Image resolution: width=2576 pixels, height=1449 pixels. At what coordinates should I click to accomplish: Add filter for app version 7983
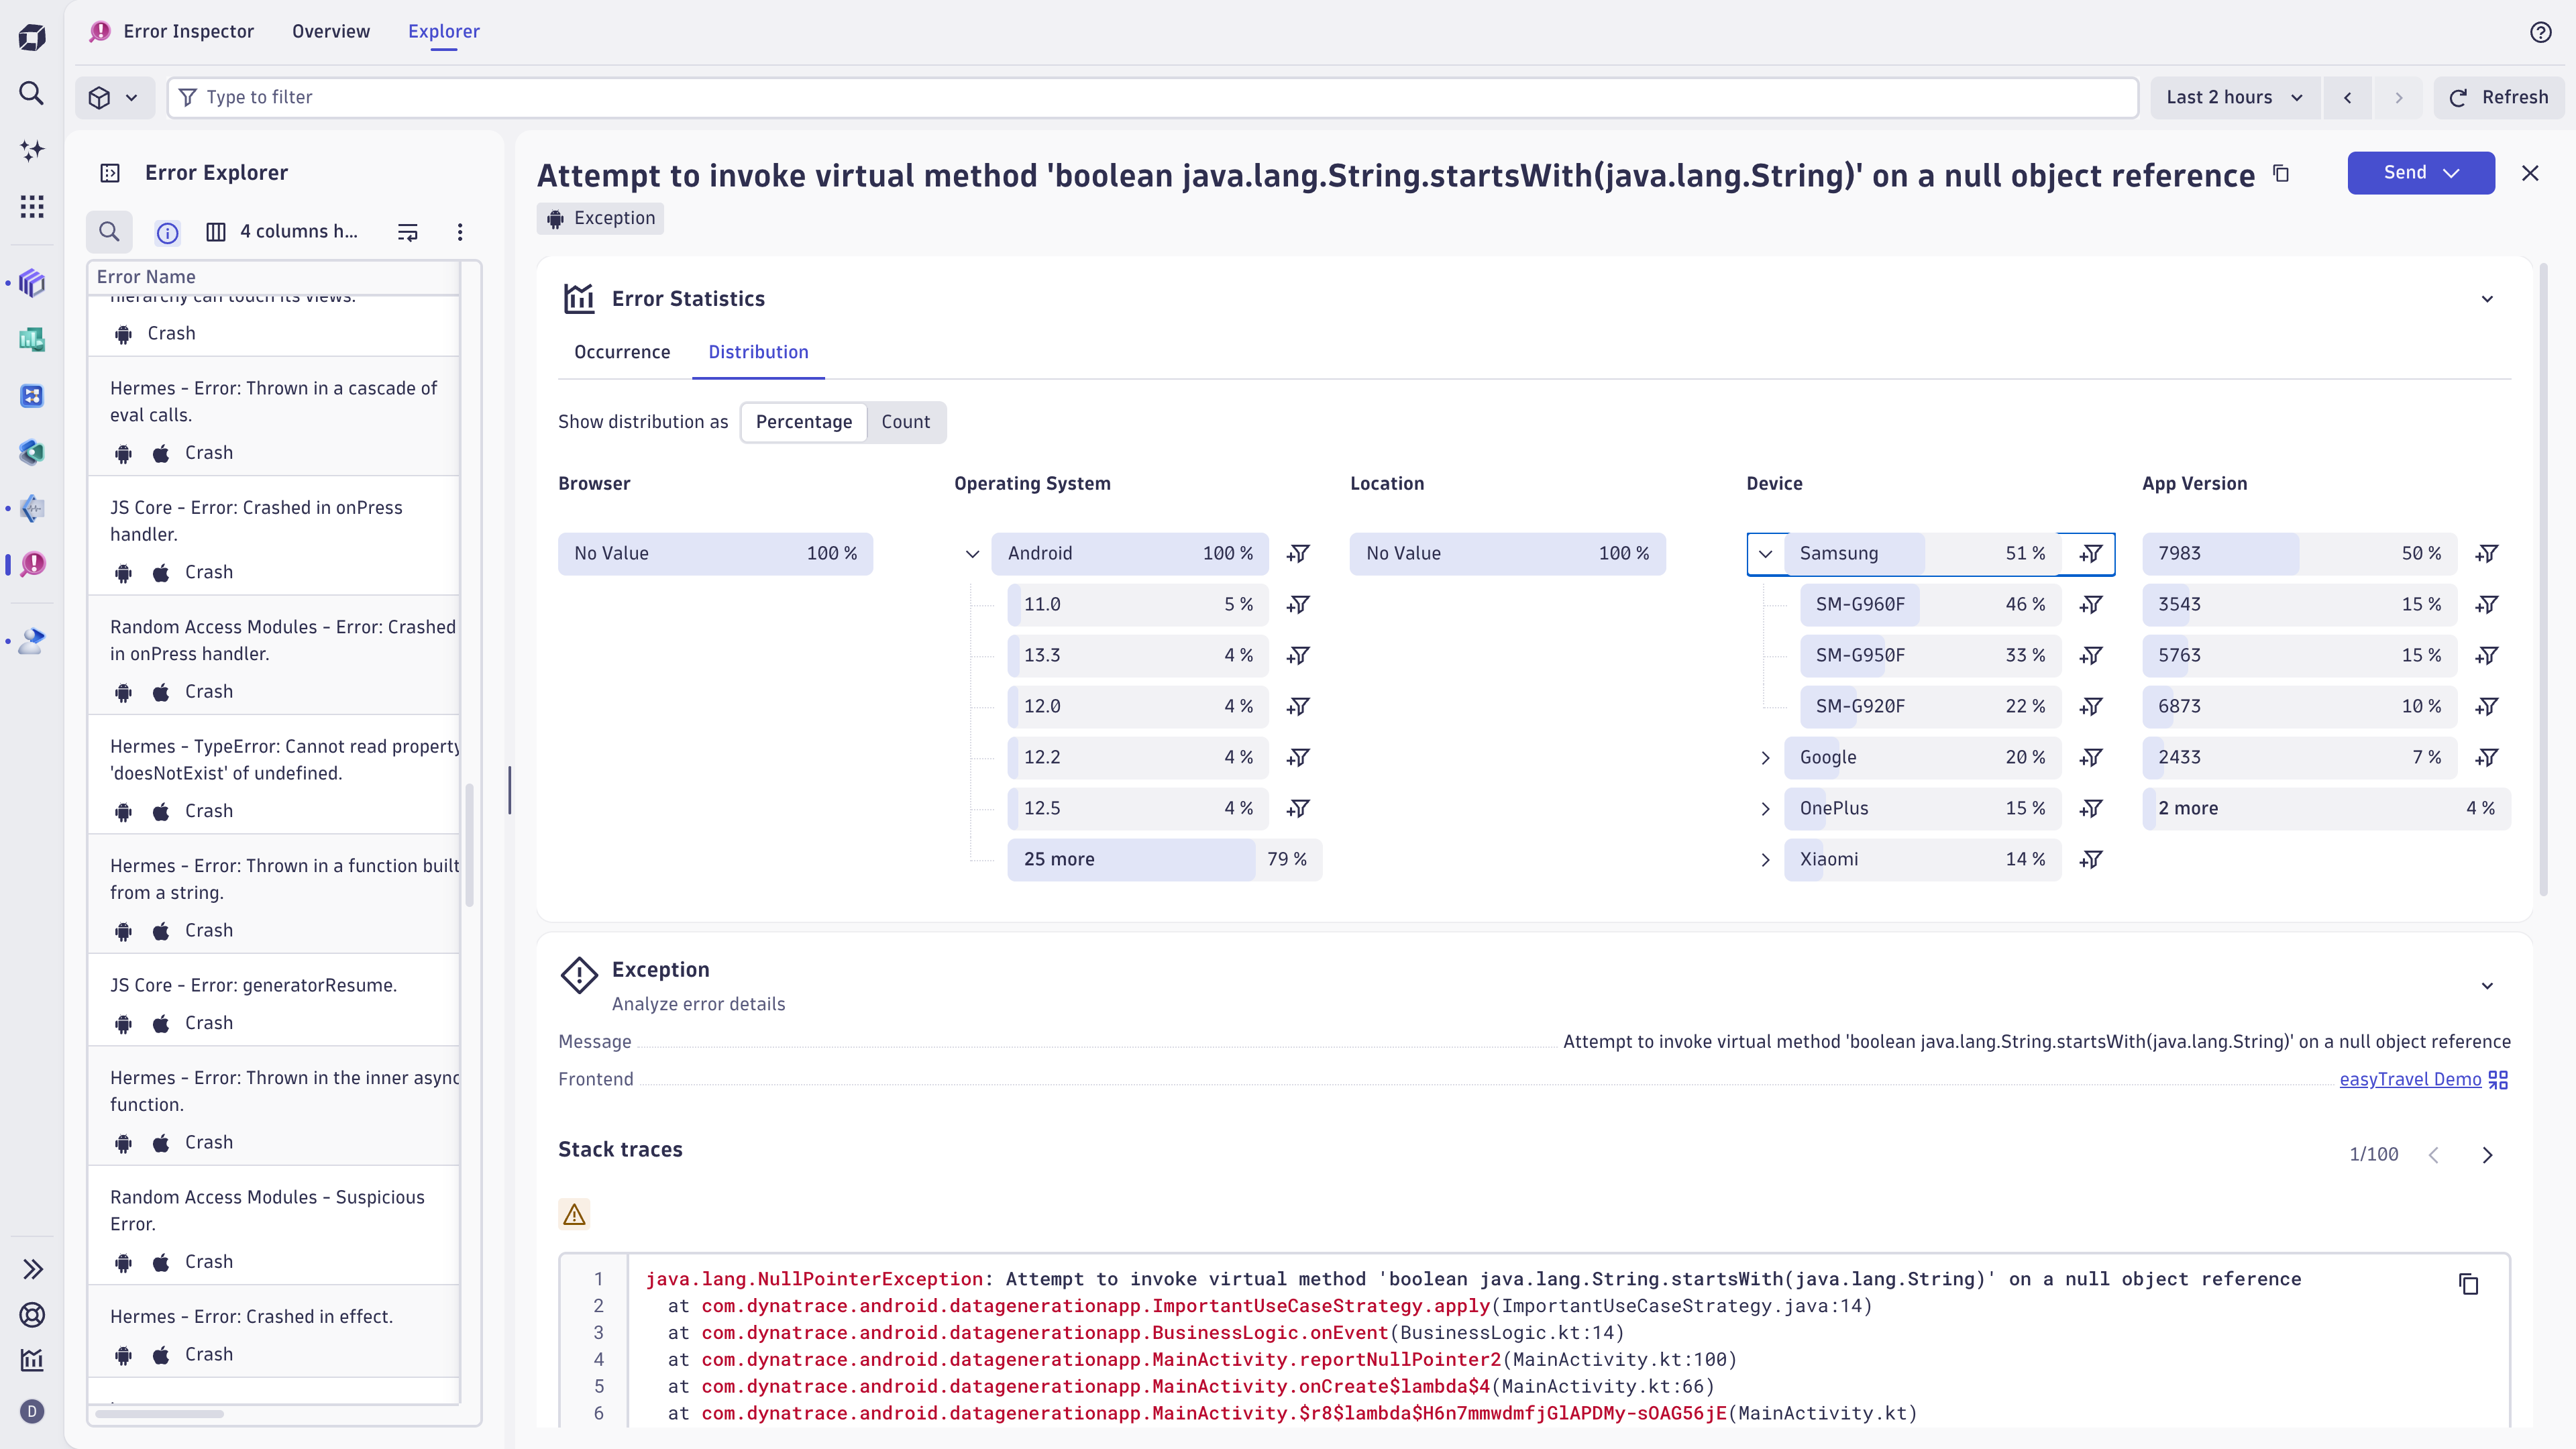point(2487,554)
